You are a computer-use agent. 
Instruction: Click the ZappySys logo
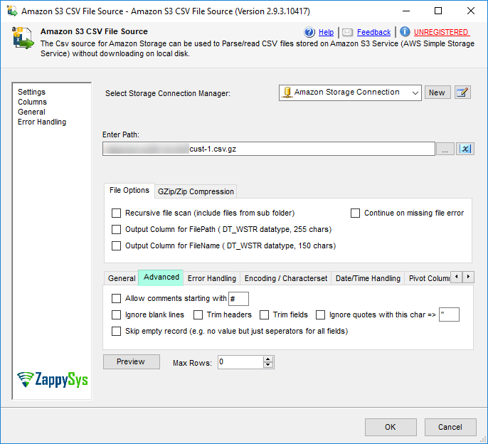[53, 379]
